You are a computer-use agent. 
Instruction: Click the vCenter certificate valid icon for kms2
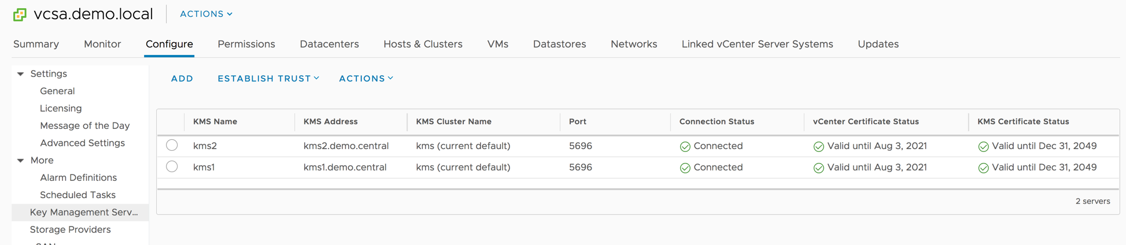(819, 147)
